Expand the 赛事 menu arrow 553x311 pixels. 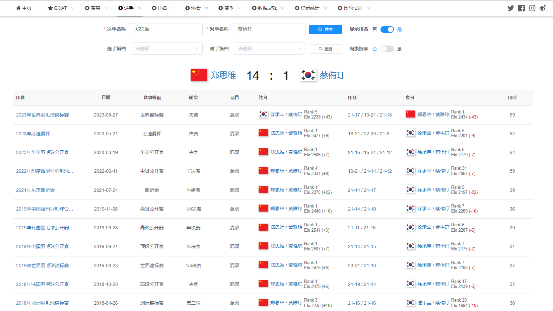pos(106,8)
